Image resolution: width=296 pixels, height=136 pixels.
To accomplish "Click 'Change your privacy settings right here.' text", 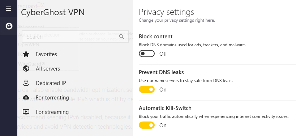I will click(177, 20).
